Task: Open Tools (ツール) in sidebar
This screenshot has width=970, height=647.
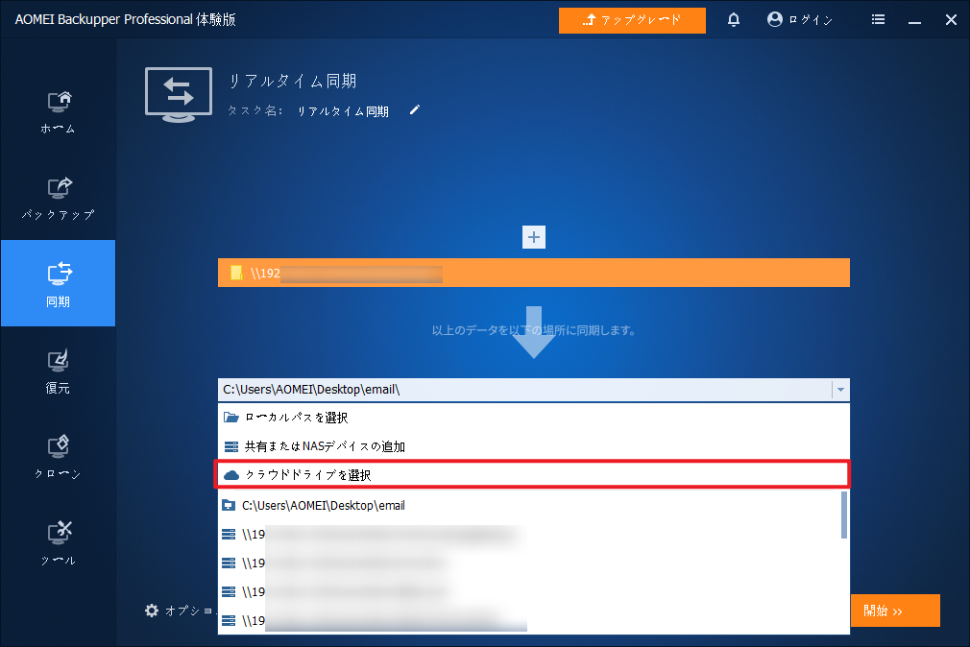Action: pos(58,543)
